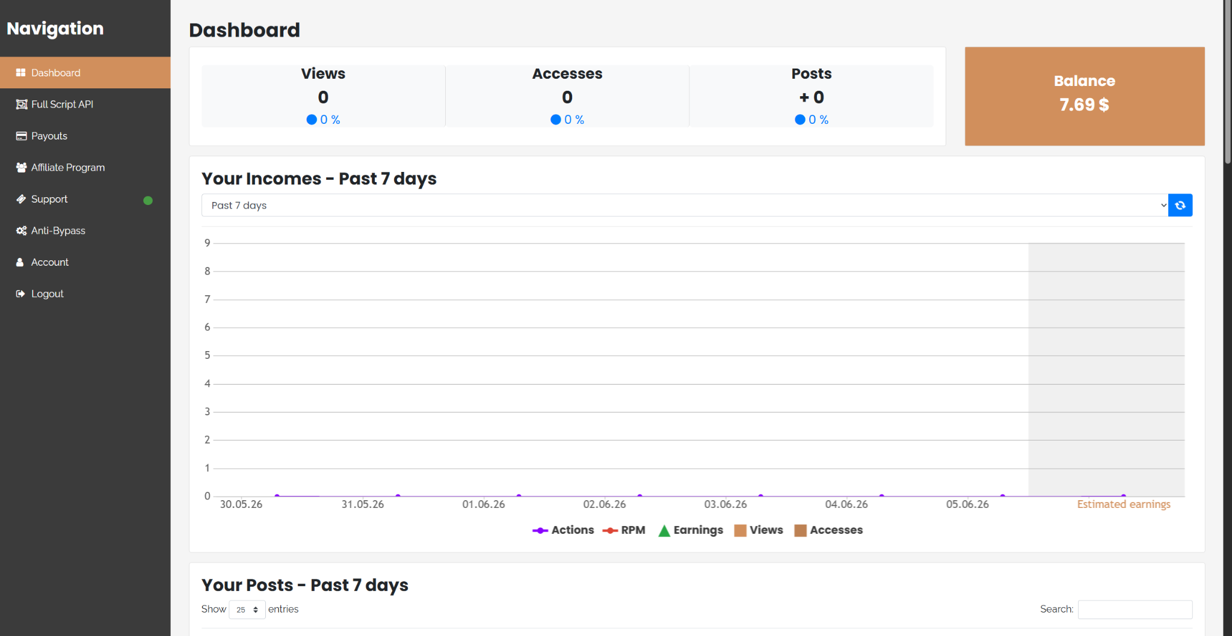Click the Navigation sidebar title
Screen dimensions: 1232x636
(55, 29)
